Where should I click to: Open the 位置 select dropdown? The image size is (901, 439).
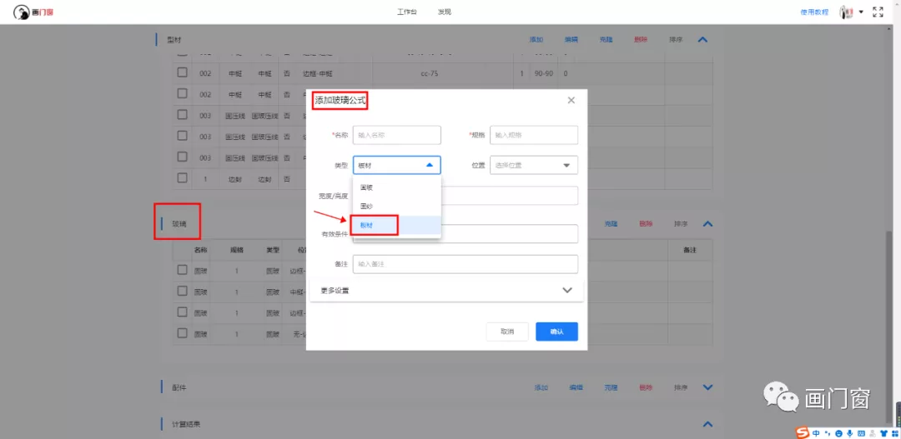coord(534,165)
